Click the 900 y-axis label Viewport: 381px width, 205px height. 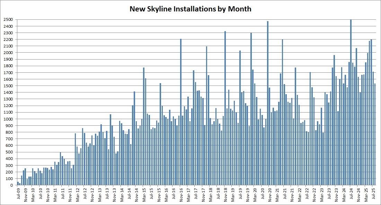(x=9, y=126)
